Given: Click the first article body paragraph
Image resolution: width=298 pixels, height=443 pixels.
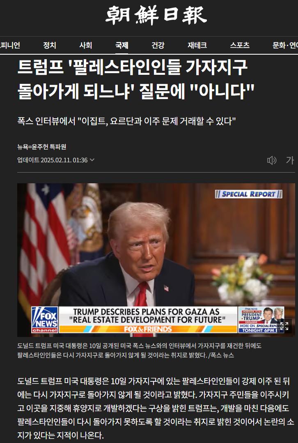Looking at the screenshot, I should 156,408.
